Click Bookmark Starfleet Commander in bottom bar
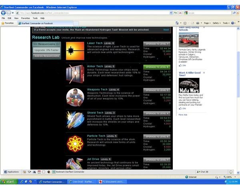 (68, 172)
